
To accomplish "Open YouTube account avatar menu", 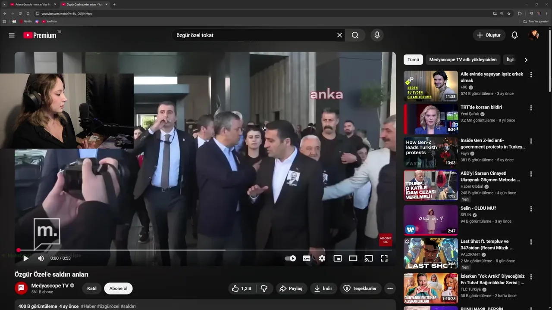I will click(534, 35).
